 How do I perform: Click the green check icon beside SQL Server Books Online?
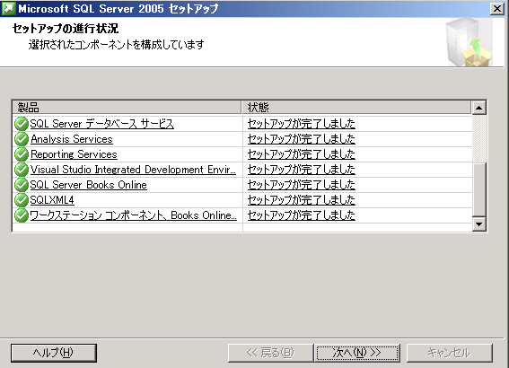click(22, 185)
